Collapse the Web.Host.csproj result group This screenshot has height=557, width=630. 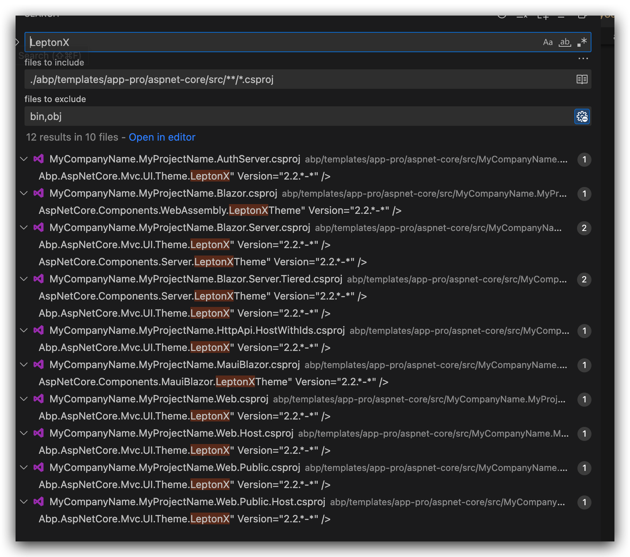tap(24, 433)
